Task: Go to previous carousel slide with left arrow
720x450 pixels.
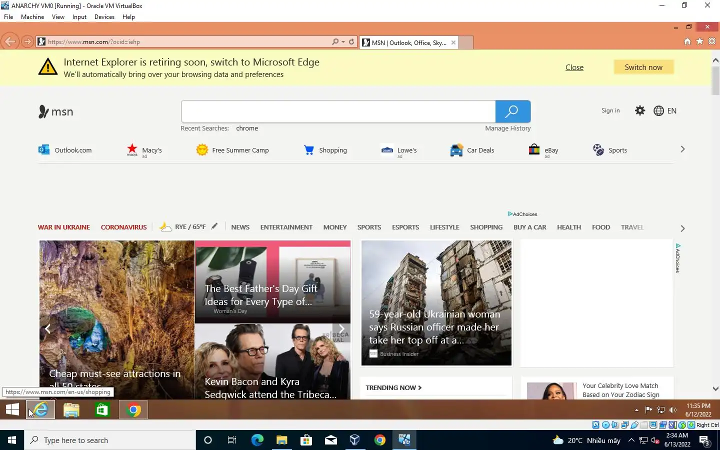Action: [x=47, y=329]
